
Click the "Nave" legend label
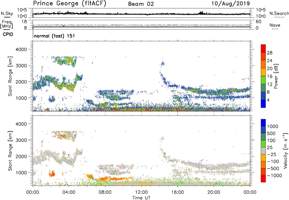275,25
